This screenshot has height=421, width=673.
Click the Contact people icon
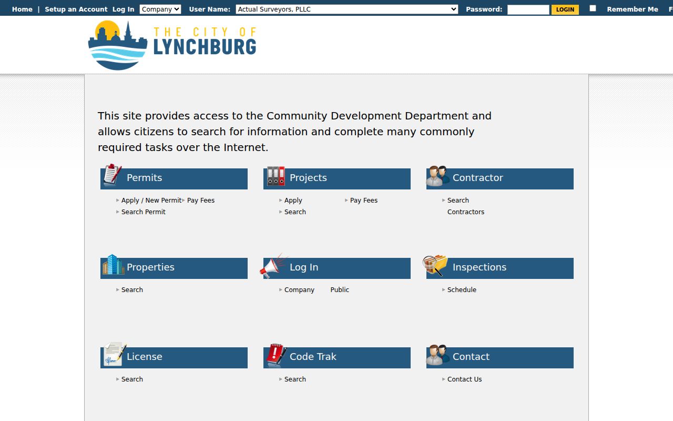tap(438, 355)
